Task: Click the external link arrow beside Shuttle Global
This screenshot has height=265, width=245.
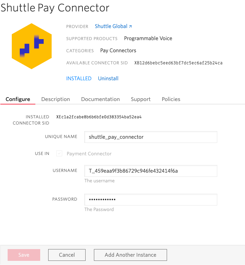Action: [130, 26]
